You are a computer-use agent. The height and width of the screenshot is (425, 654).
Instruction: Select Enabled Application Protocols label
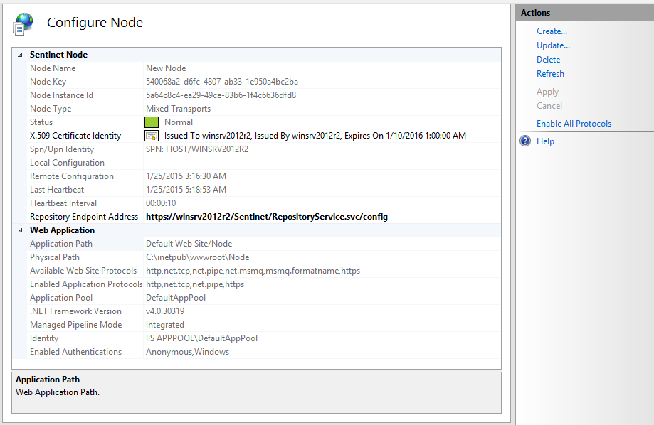point(86,284)
